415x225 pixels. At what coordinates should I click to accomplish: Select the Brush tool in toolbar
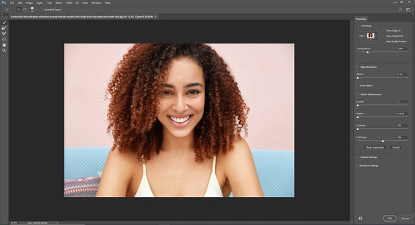(x=4, y=34)
